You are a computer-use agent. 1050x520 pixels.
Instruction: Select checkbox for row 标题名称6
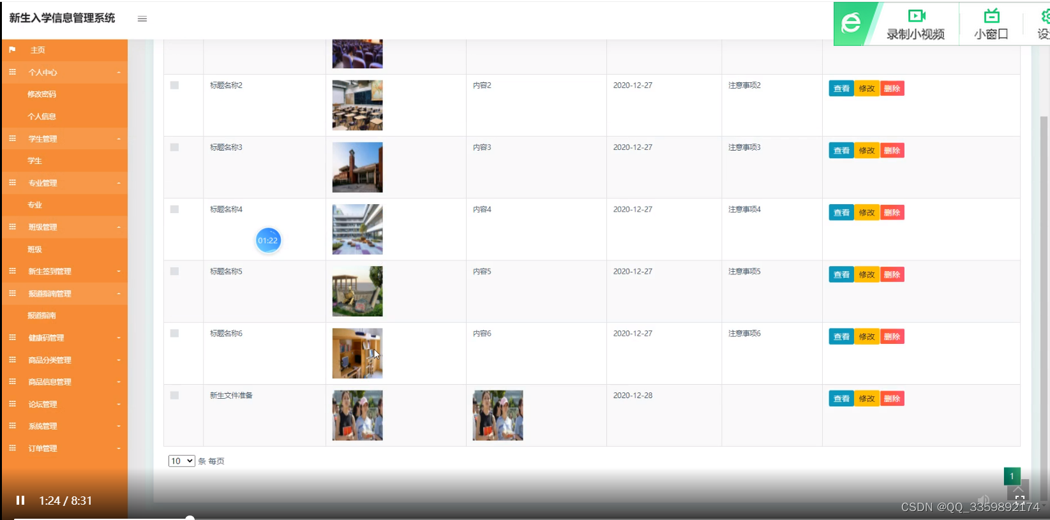[174, 333]
